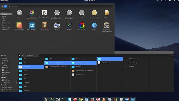The height and width of the screenshot is (101, 179).
Task: Open the terminal icon in dock
Action: 63,99
